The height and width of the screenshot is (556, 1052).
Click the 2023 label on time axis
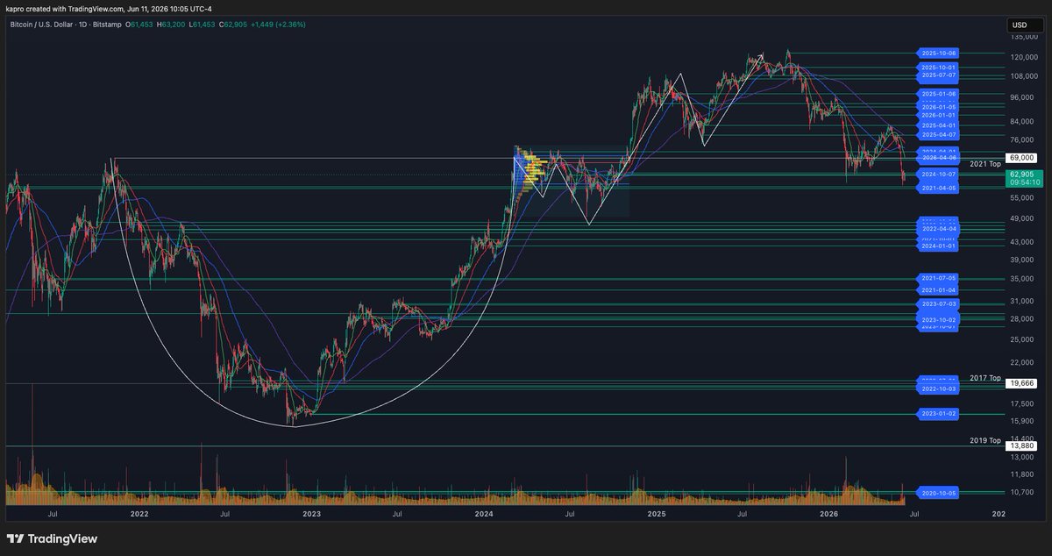(x=311, y=513)
